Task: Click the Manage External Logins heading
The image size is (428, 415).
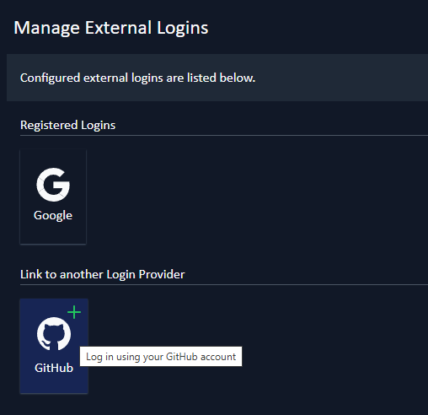Action: (111, 28)
